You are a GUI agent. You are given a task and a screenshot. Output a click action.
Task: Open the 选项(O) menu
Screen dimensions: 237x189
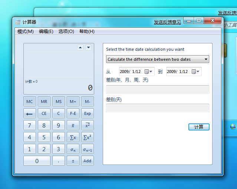click(x=66, y=31)
